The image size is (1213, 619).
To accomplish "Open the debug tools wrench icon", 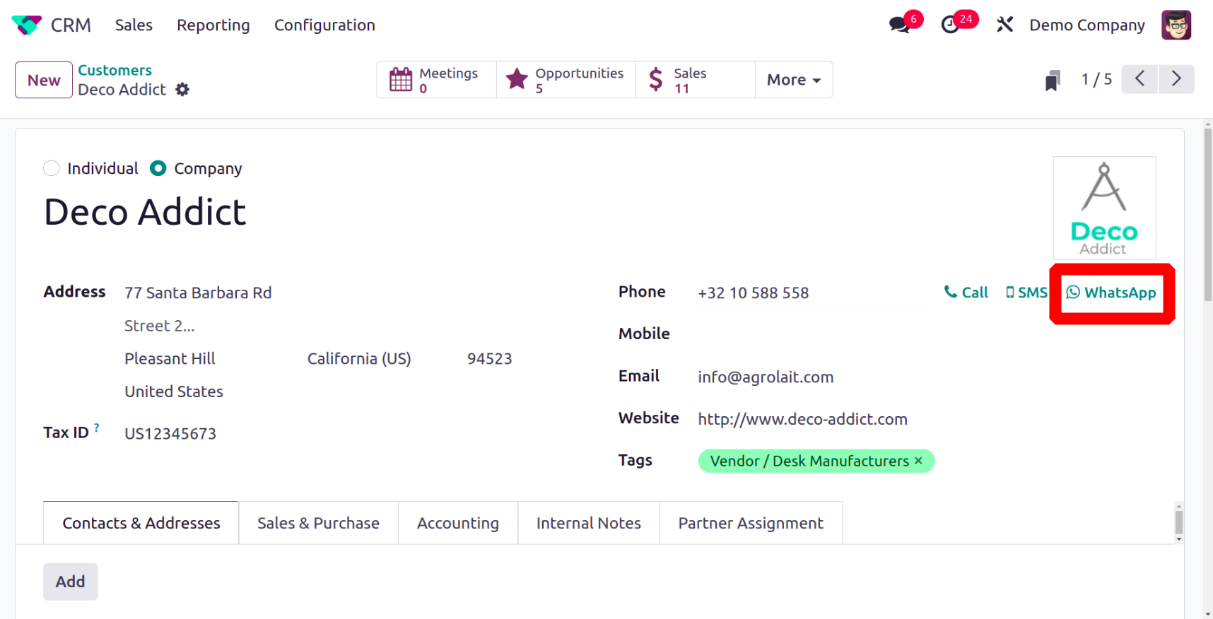I will coord(1004,25).
